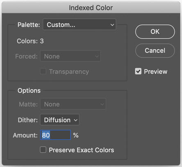182x167 pixels.
Task: Click the chevron beside Diffusion
Action: [x=75, y=120]
